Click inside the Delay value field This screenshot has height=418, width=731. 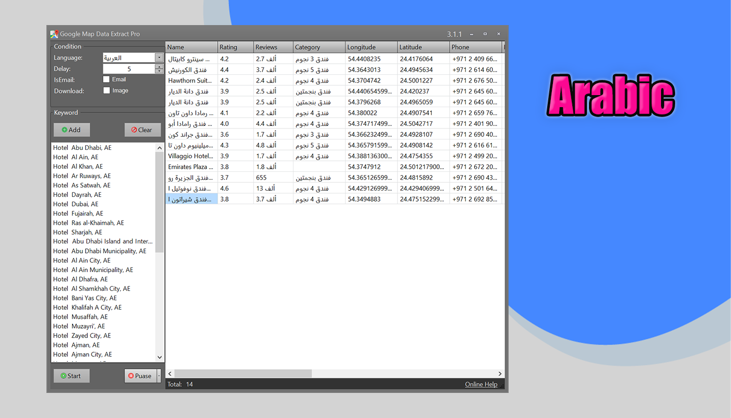[129, 69]
